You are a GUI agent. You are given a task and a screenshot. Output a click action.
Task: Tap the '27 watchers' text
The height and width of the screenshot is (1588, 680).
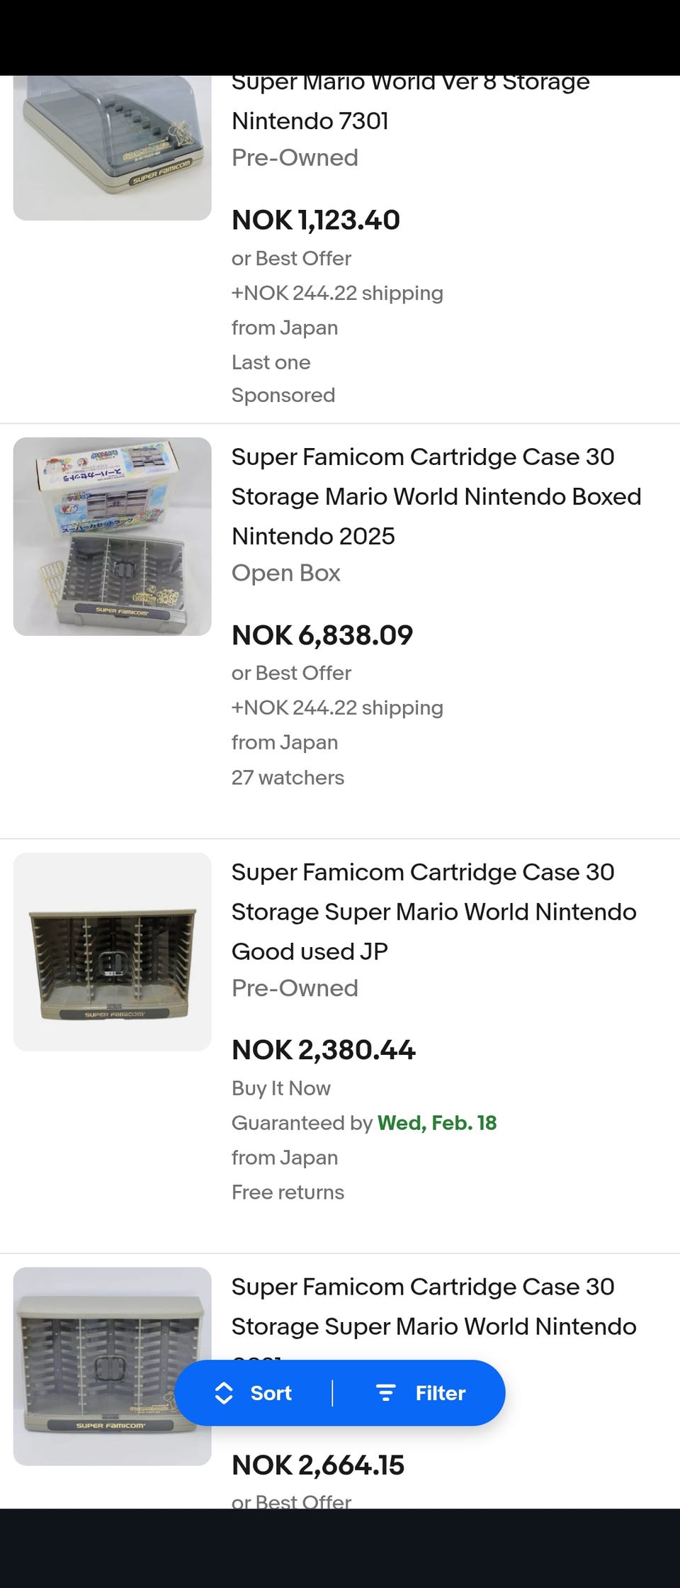point(288,778)
